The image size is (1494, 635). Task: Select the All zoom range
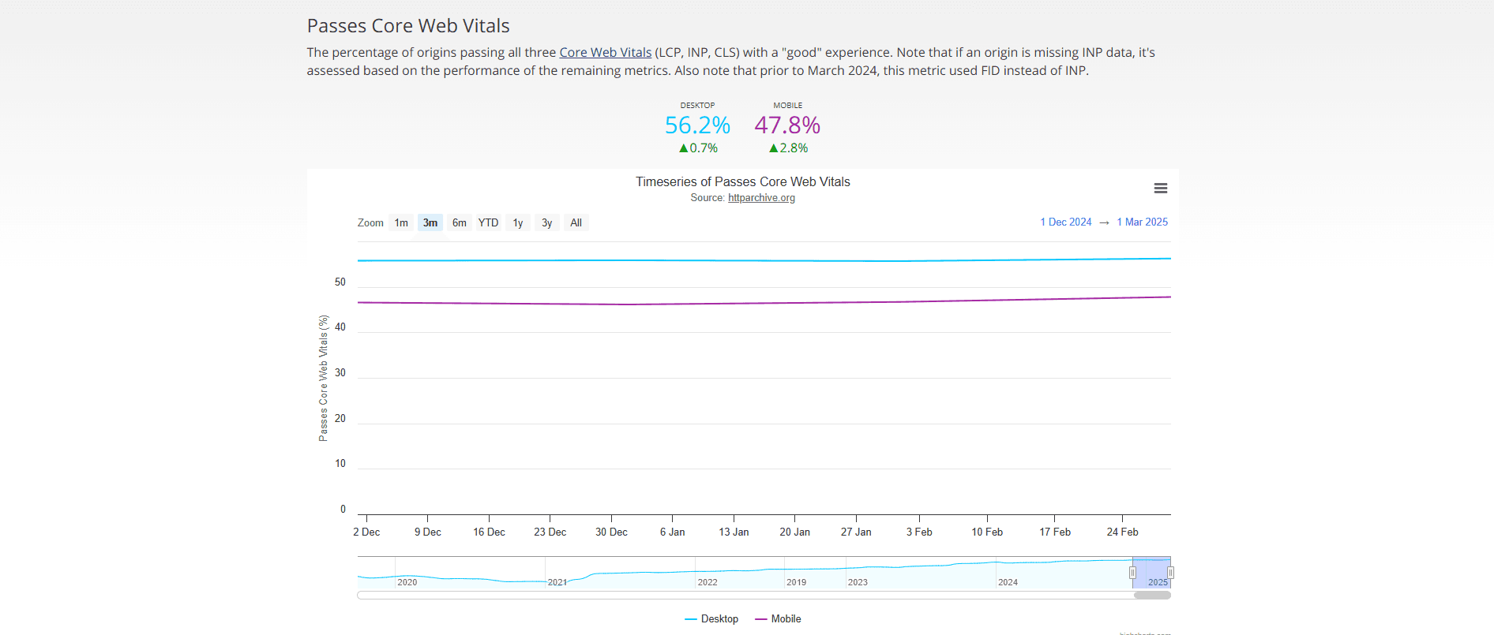[576, 222]
